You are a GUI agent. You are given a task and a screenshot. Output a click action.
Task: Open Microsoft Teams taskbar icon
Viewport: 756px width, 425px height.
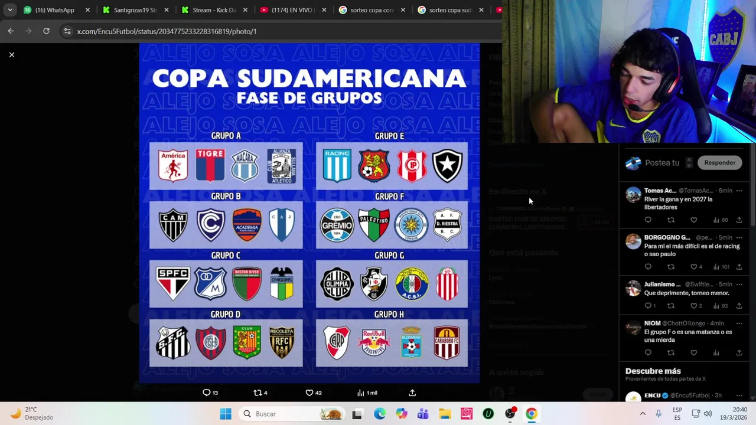pyautogui.click(x=423, y=414)
